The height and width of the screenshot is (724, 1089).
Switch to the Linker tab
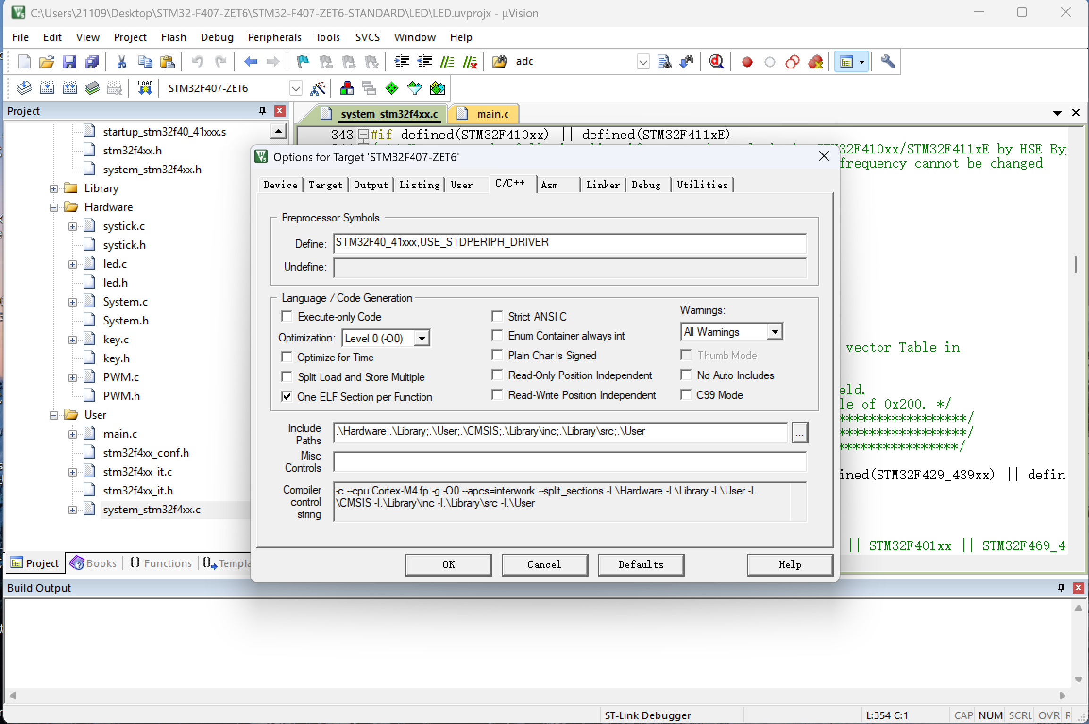coord(603,185)
